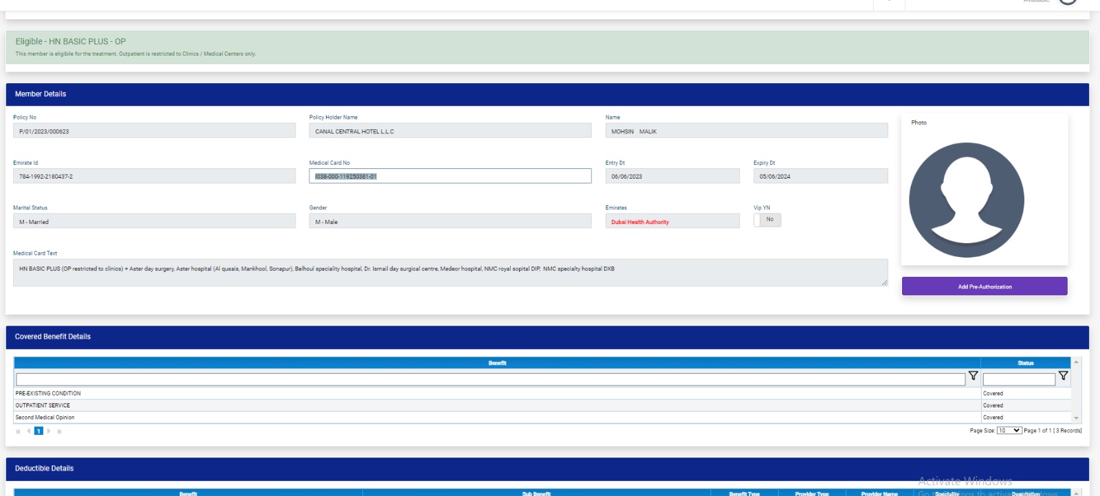Click the Member Details section header

point(547,94)
